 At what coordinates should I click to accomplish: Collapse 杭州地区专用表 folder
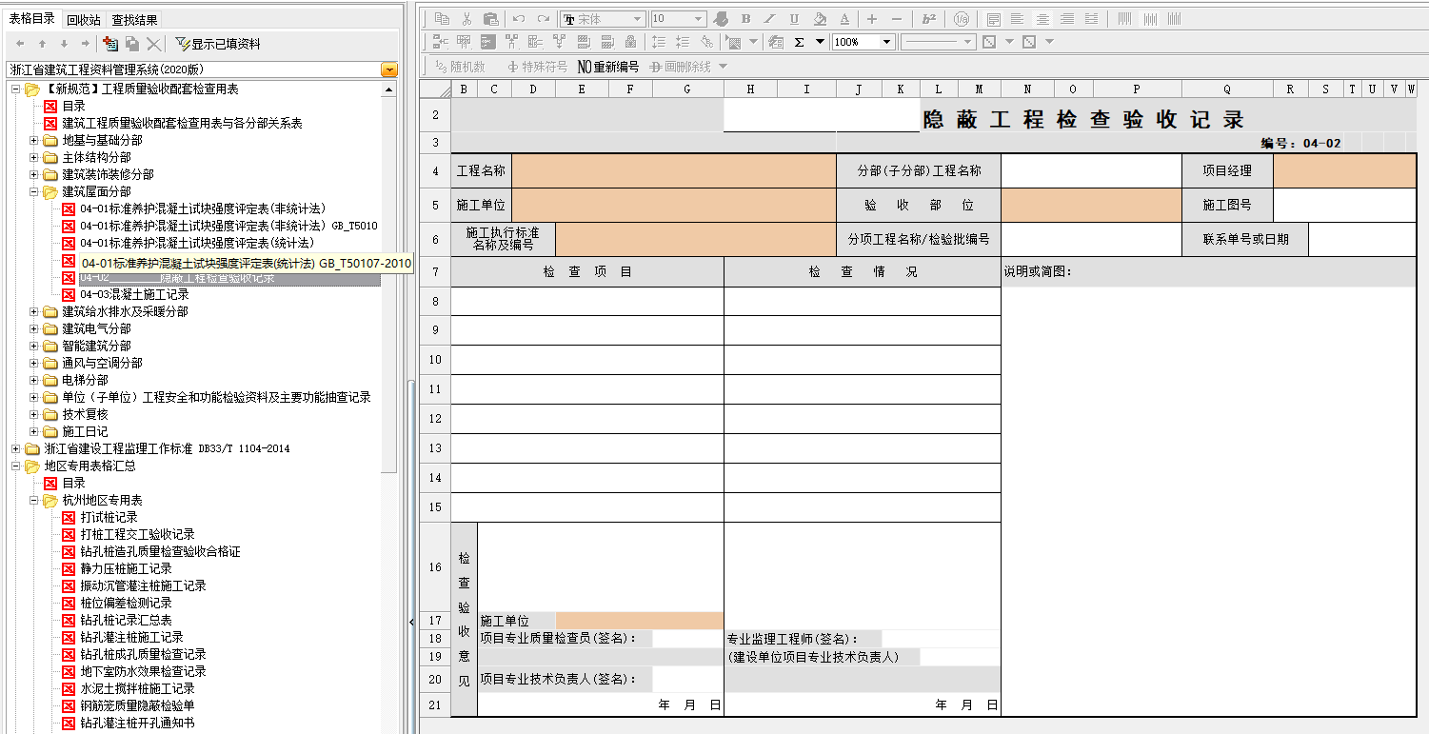[x=34, y=500]
